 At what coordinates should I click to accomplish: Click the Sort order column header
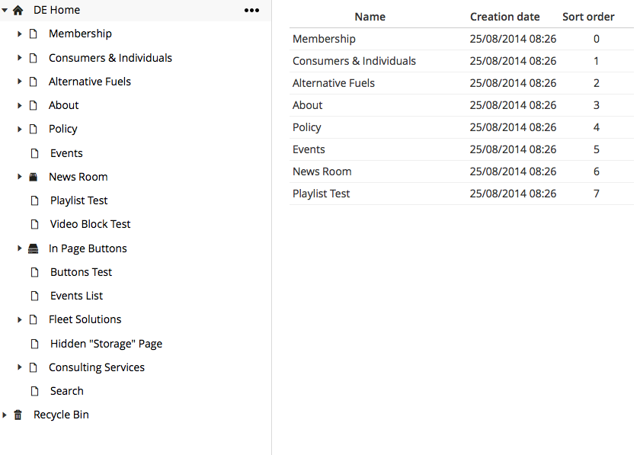pyautogui.click(x=588, y=17)
